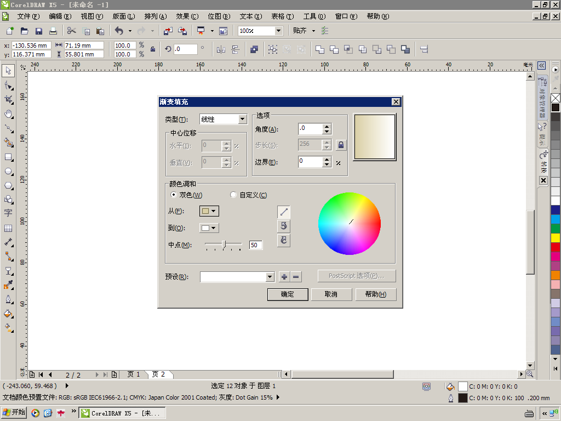Open the 编辑 Edit menu
The height and width of the screenshot is (421, 561).
click(60, 16)
